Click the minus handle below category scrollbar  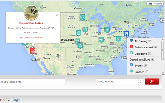(x=163, y=73)
